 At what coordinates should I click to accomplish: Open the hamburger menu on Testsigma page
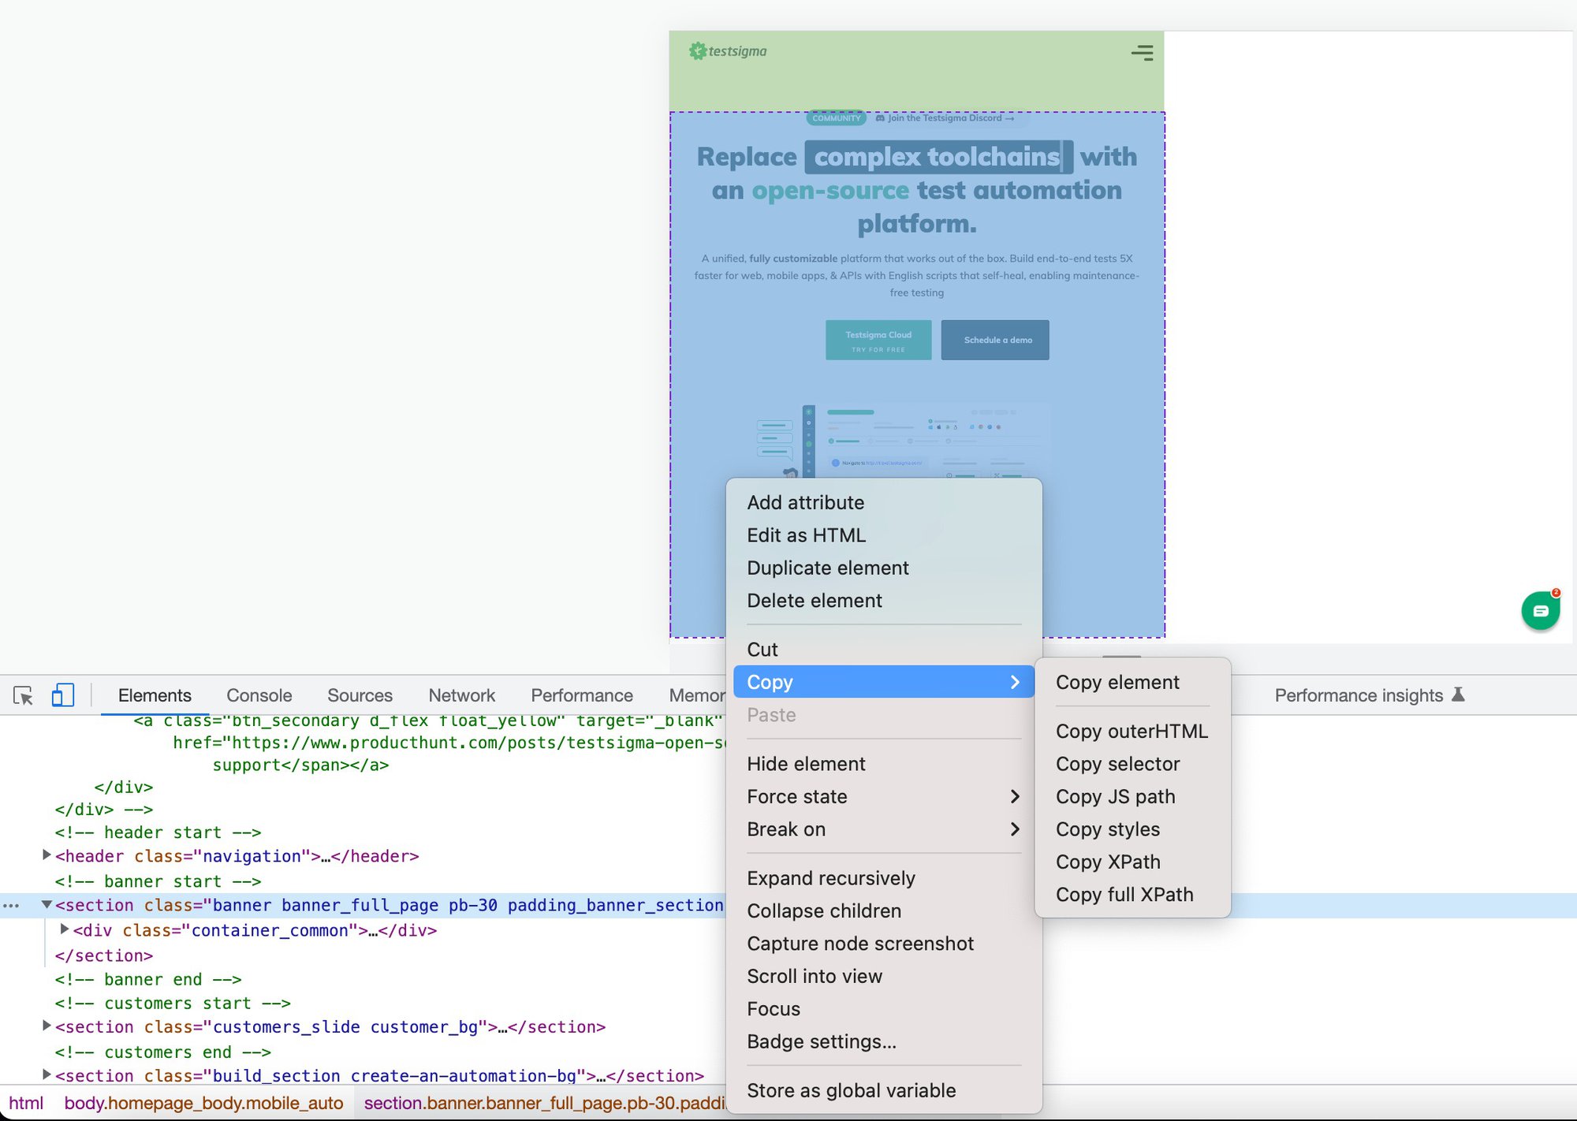(1142, 53)
